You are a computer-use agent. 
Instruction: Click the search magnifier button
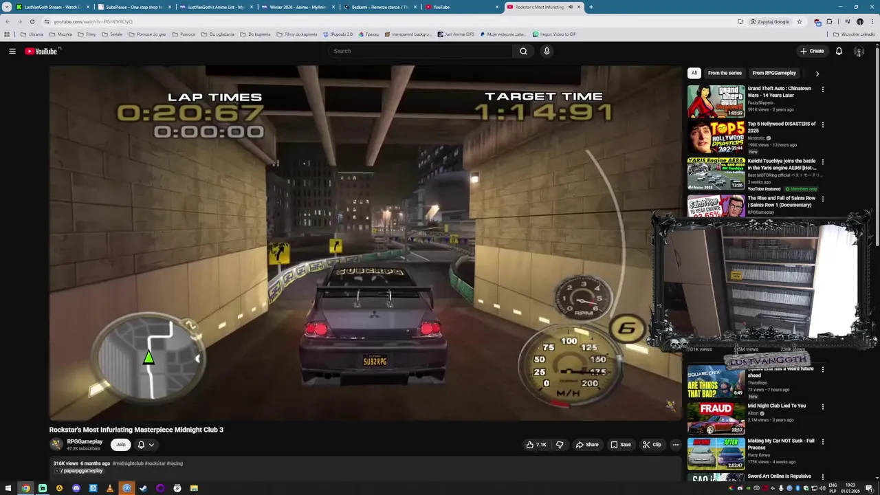pos(523,51)
